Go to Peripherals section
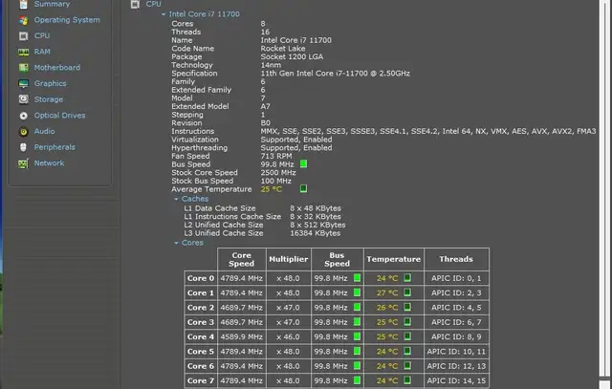 [x=55, y=147]
